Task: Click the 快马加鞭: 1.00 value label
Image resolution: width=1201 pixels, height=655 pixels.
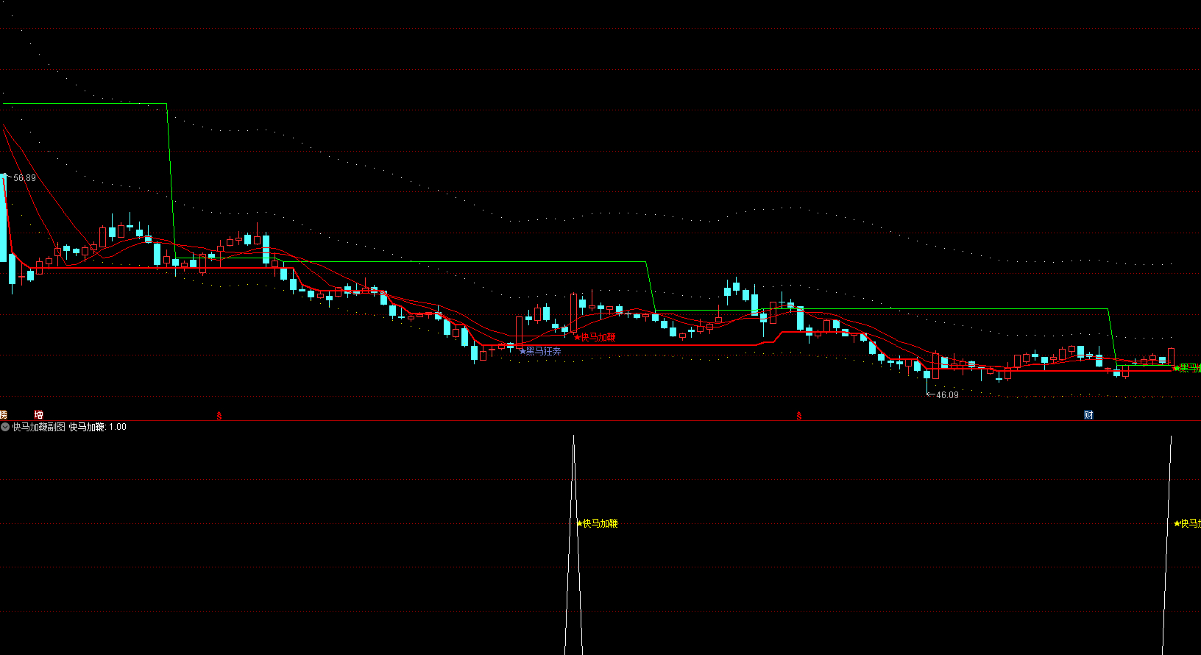Action: click(98, 427)
